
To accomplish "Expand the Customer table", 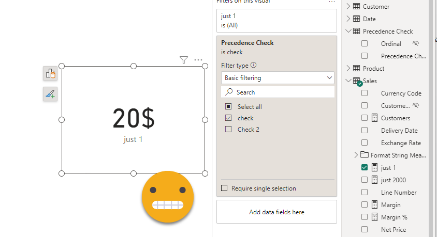I will coord(348,7).
